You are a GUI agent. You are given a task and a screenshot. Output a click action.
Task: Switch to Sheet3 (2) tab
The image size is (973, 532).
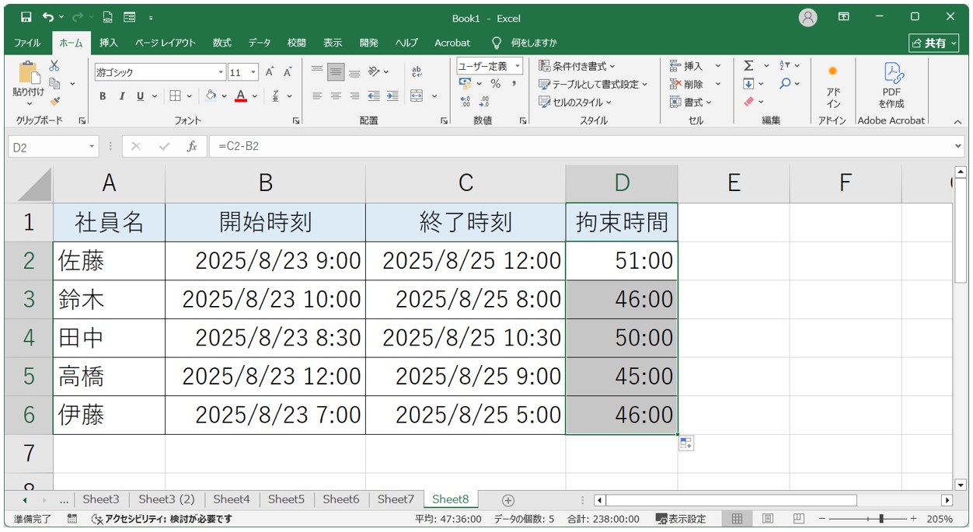tap(166, 499)
